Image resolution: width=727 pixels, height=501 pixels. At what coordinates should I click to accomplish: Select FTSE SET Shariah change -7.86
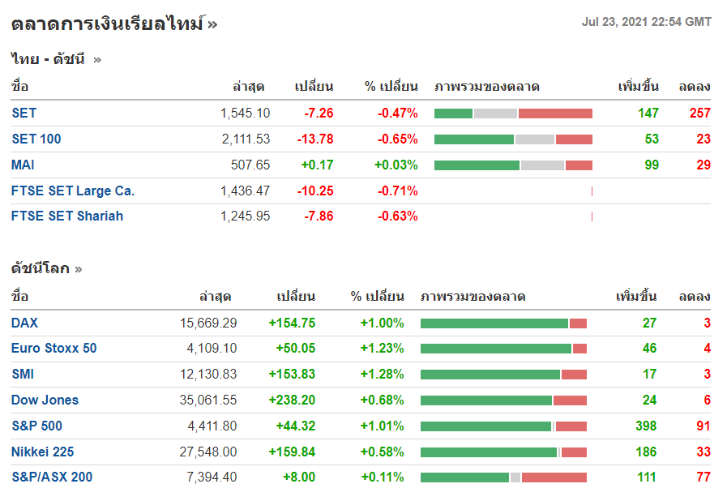(319, 216)
